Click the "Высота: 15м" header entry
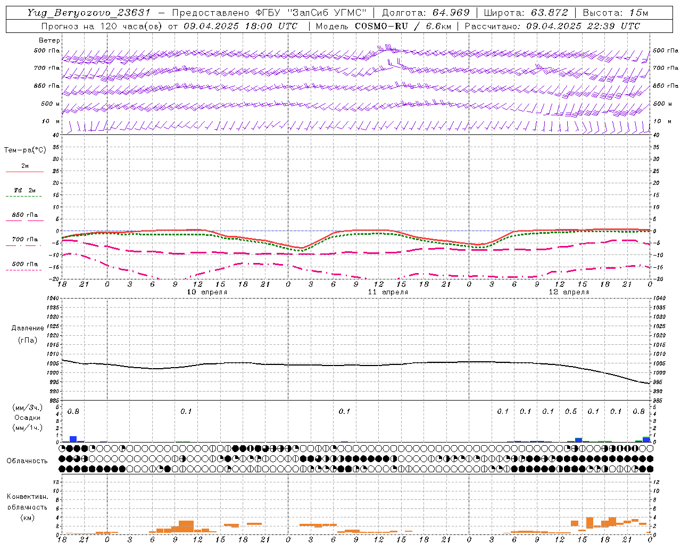This screenshot has height=544, width=681. 616,13
